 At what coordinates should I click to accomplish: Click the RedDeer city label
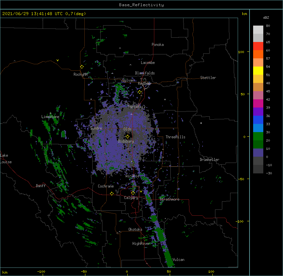pos(144,84)
